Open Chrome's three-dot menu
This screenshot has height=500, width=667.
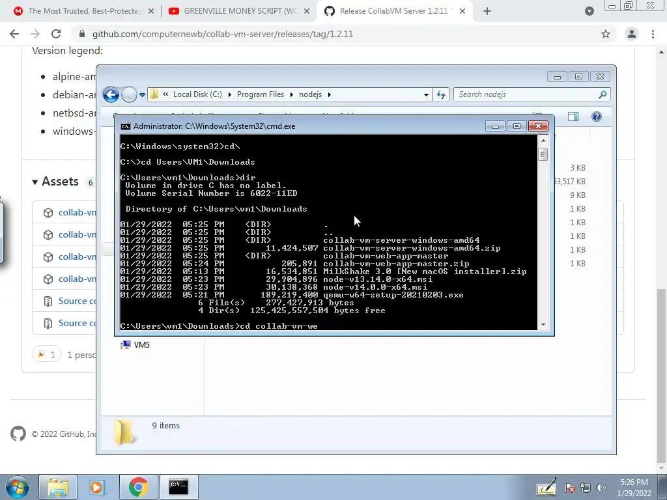653,34
